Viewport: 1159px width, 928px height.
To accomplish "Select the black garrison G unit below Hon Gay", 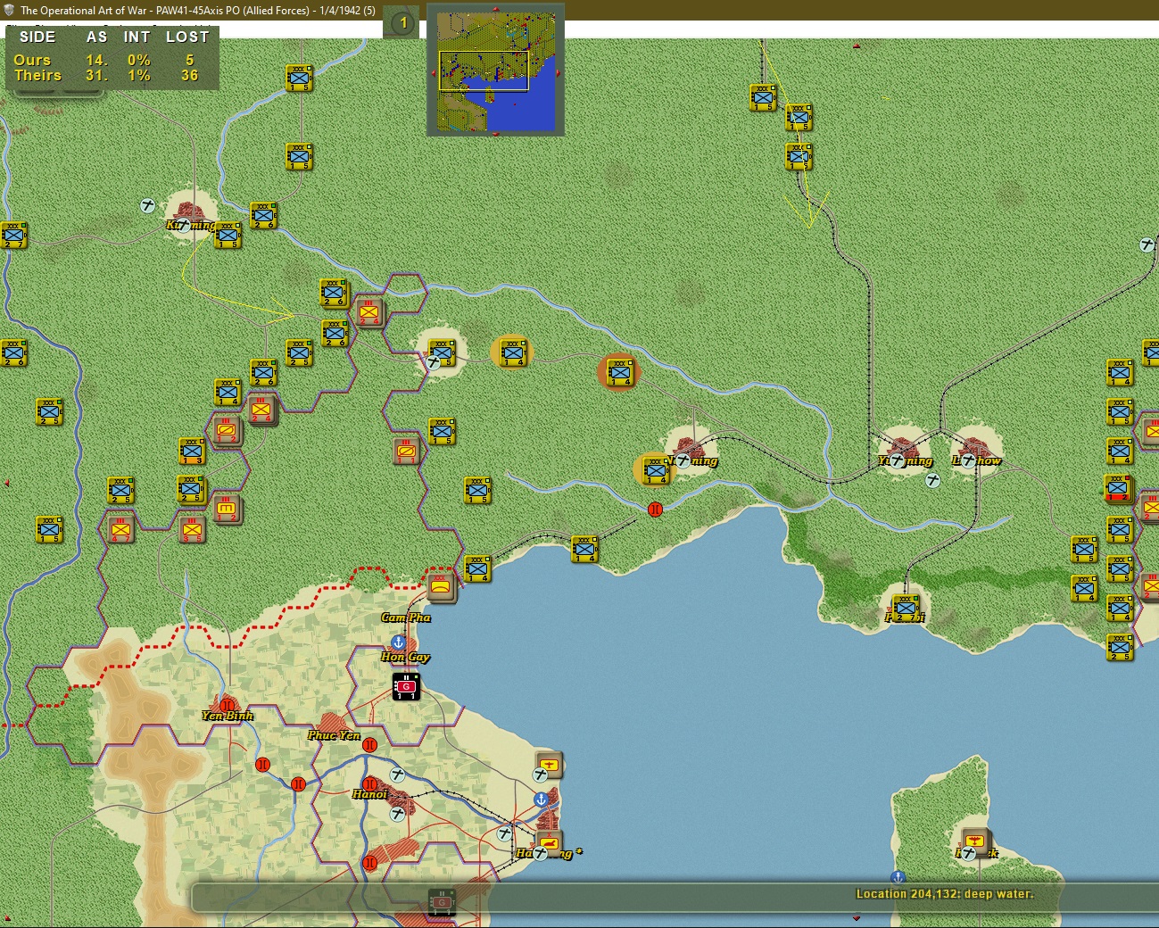I will (406, 686).
